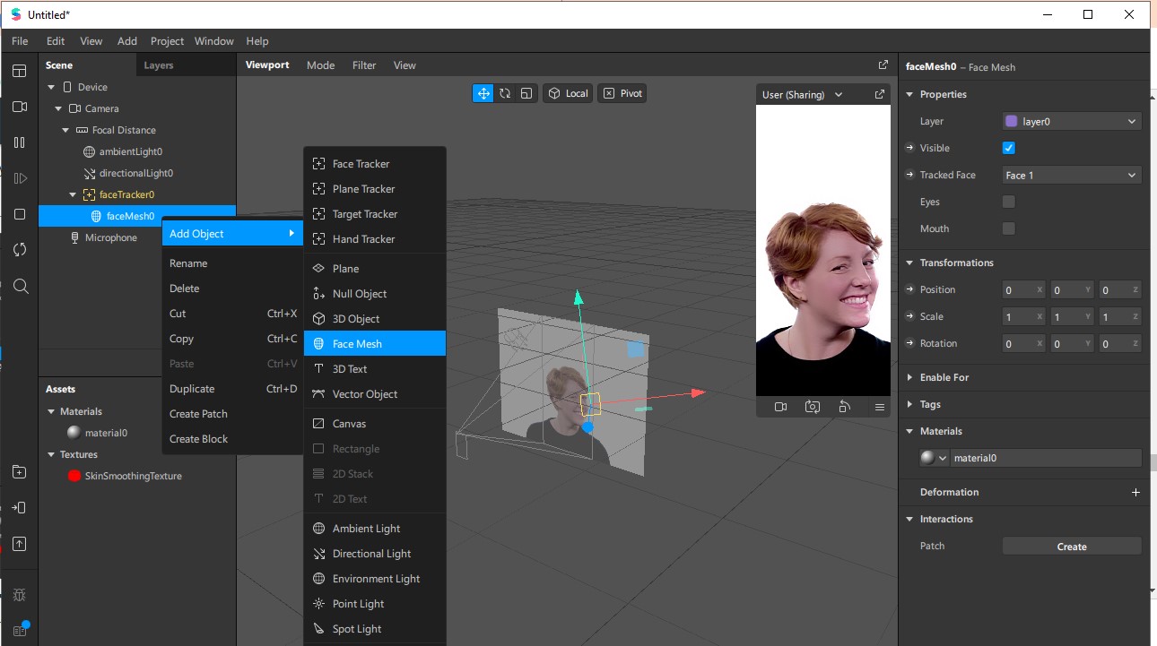Click the Visible property patch arrow

(x=910, y=148)
